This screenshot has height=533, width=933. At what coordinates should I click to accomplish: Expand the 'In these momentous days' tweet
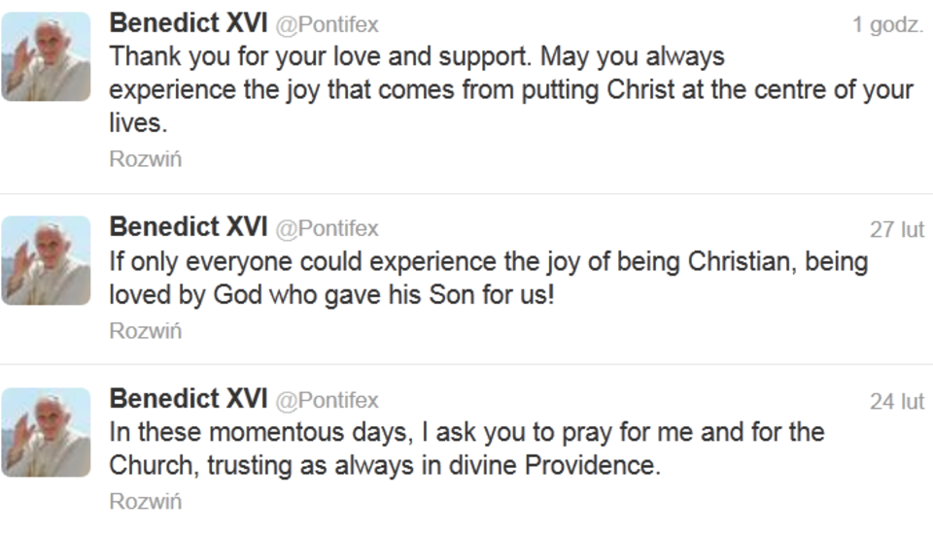coord(145,502)
